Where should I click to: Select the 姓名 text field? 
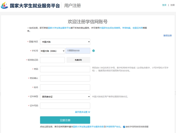[65, 87]
